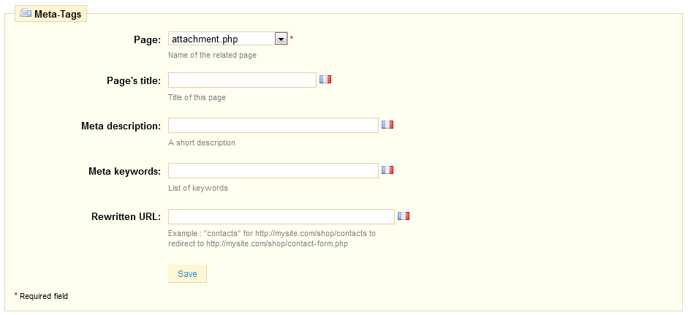Open language flag beside Meta keywords field
Image resolution: width=688 pixels, height=315 pixels.
click(x=388, y=170)
